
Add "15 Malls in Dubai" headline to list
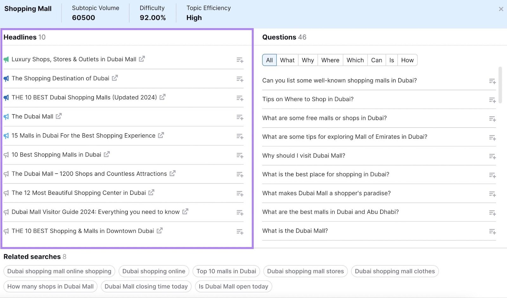240,136
